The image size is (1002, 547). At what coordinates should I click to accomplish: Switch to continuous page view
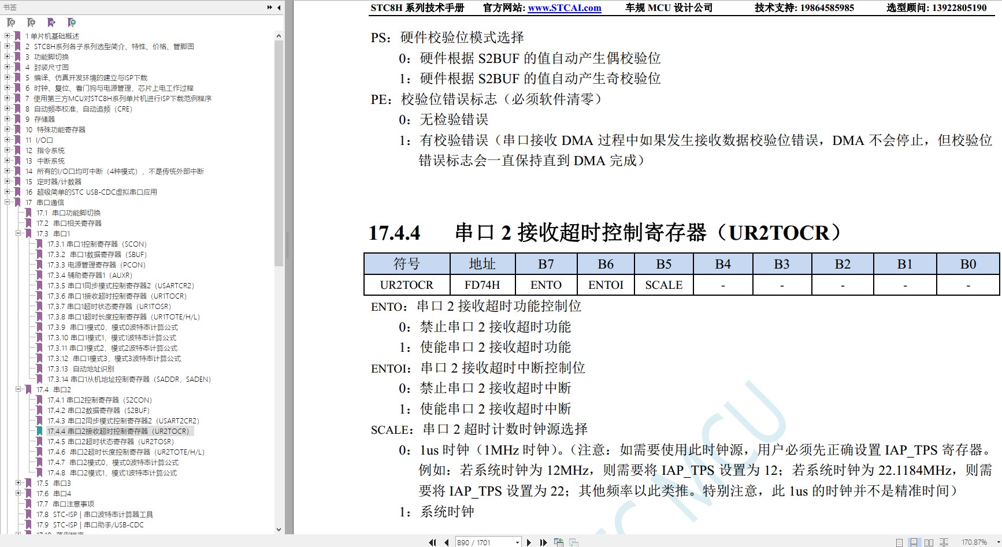(x=914, y=542)
